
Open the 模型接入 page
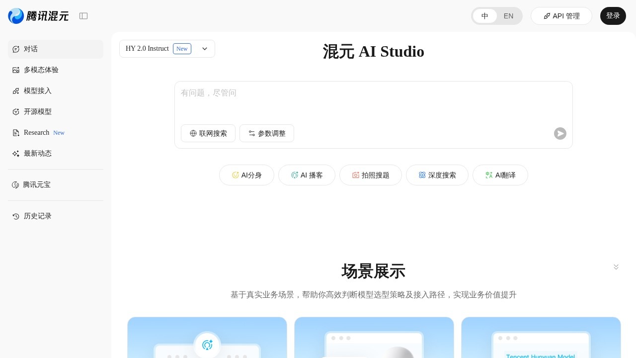point(38,90)
